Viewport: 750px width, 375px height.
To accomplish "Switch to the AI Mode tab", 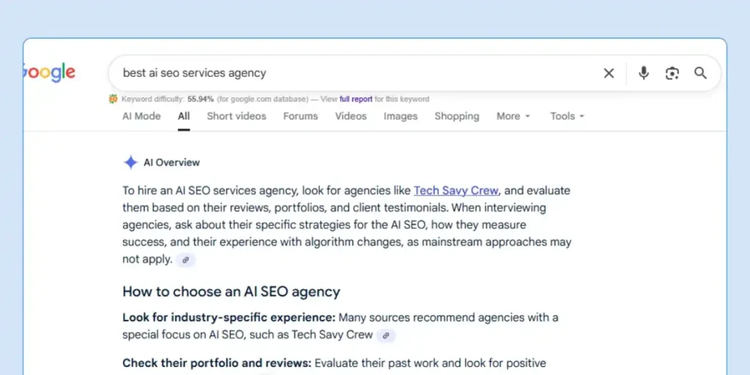I will click(x=141, y=116).
